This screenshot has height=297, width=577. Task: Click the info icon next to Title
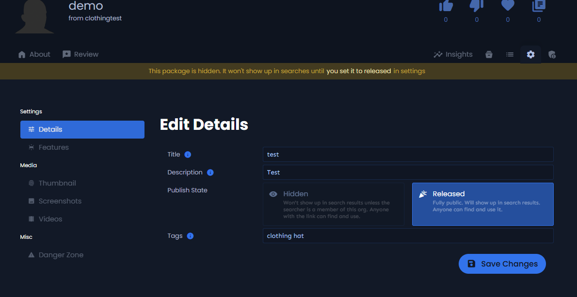click(188, 155)
